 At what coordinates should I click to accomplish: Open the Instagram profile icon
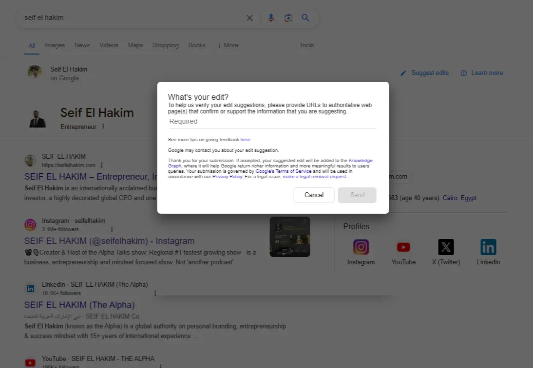point(361,247)
